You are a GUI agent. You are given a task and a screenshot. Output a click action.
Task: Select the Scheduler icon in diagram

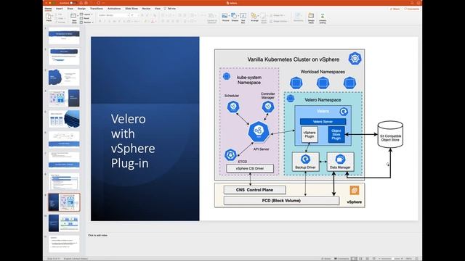point(233,107)
